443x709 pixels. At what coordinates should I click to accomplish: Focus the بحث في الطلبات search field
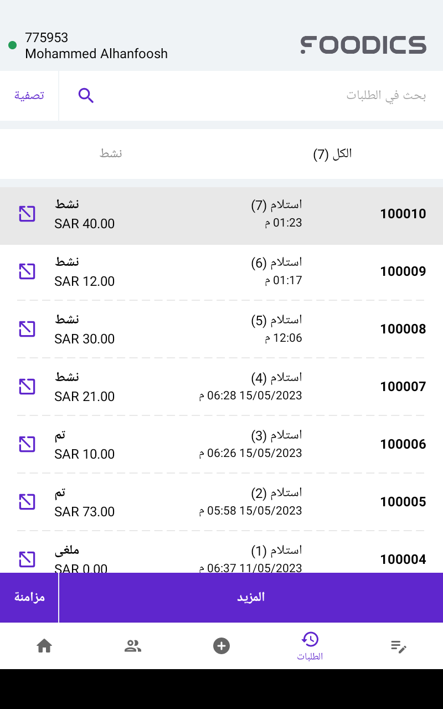266,96
